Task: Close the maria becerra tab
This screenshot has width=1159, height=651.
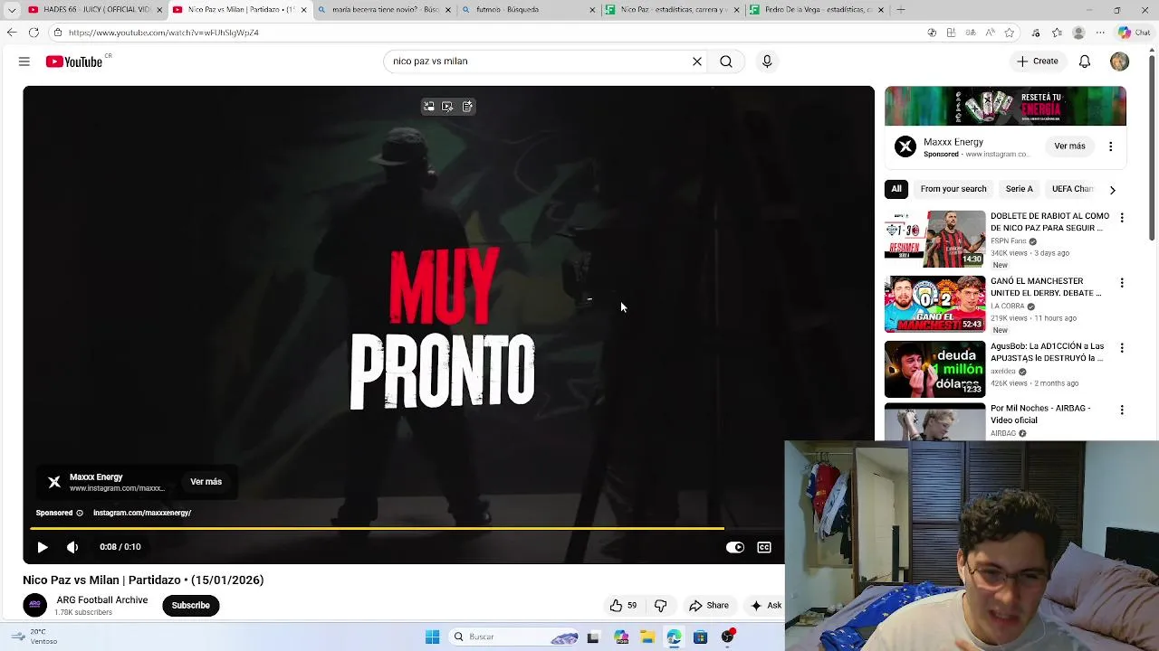Action: pos(447,10)
